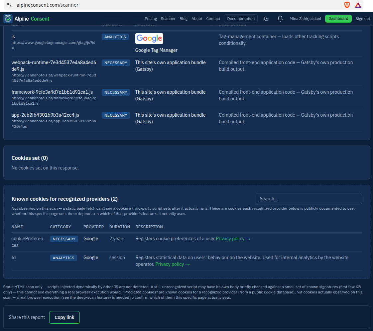The image size is (373, 331).
Task: Click the Alpine Consent brand name
Action: (32, 19)
